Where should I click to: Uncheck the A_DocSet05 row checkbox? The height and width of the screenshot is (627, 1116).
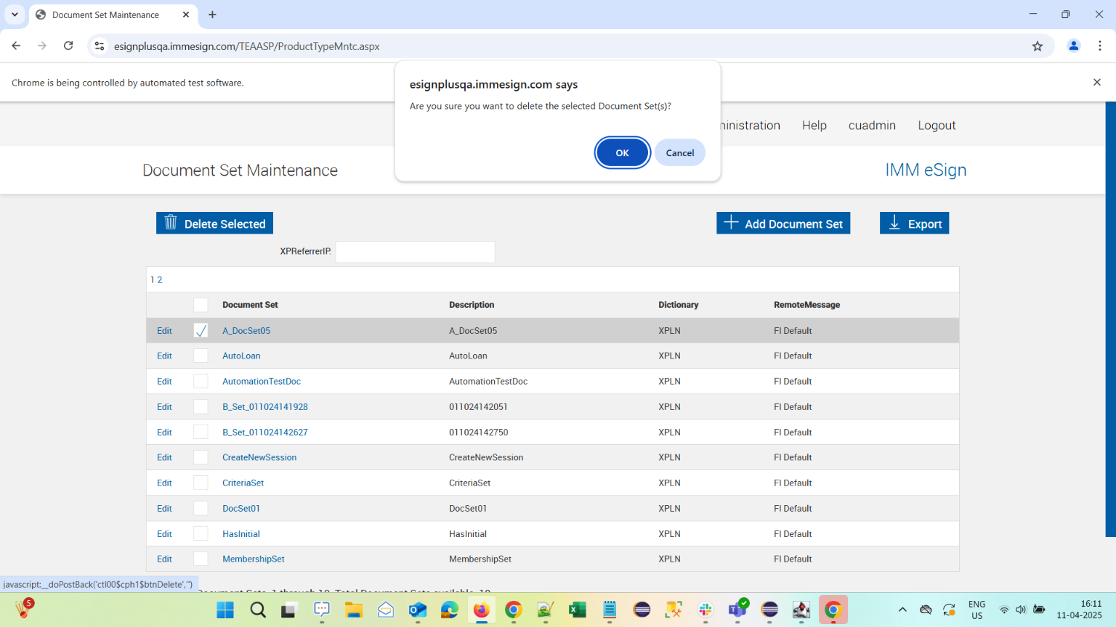tap(201, 330)
